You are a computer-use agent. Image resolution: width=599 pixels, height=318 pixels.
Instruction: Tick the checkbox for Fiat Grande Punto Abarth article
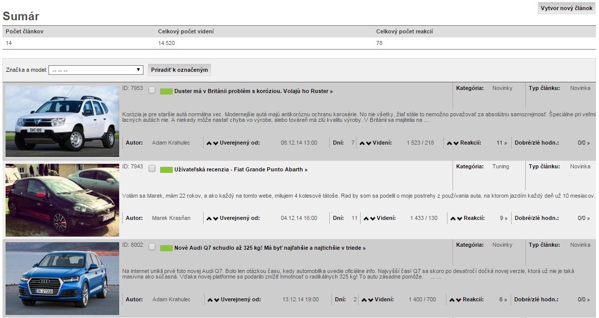152,168
